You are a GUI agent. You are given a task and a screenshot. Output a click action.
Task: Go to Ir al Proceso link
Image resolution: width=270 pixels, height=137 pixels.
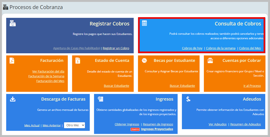point(252,86)
